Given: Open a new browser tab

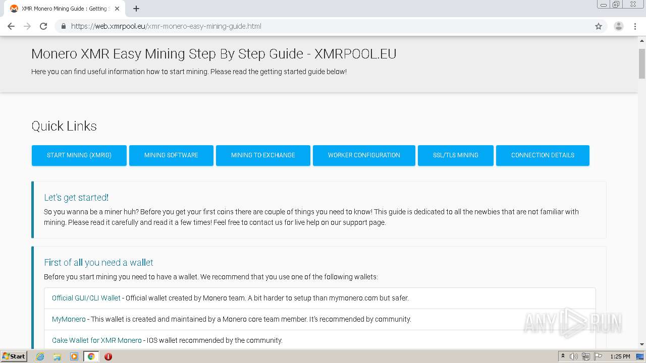Looking at the screenshot, I should coord(136,9).
